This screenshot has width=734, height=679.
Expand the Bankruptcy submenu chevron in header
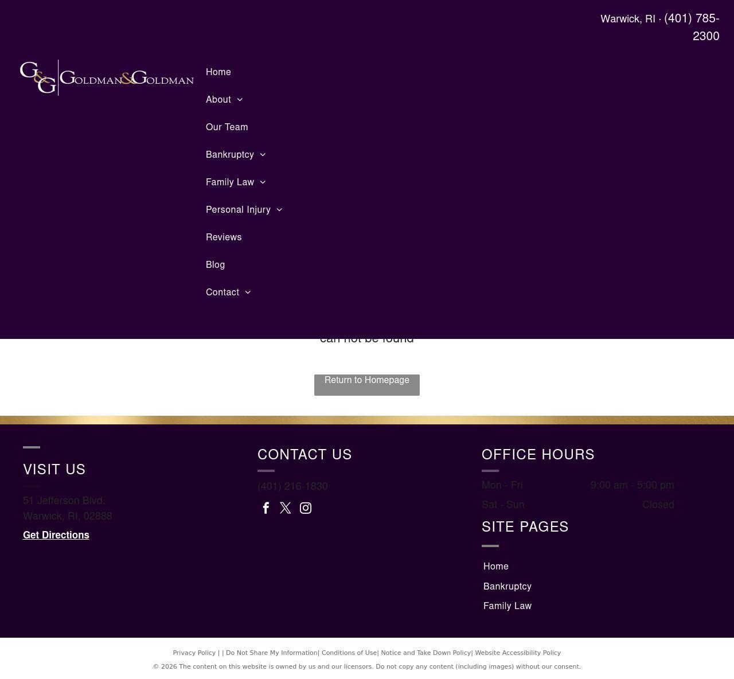(263, 155)
